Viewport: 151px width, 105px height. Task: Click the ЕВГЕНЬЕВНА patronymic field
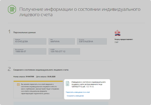pos(92,41)
